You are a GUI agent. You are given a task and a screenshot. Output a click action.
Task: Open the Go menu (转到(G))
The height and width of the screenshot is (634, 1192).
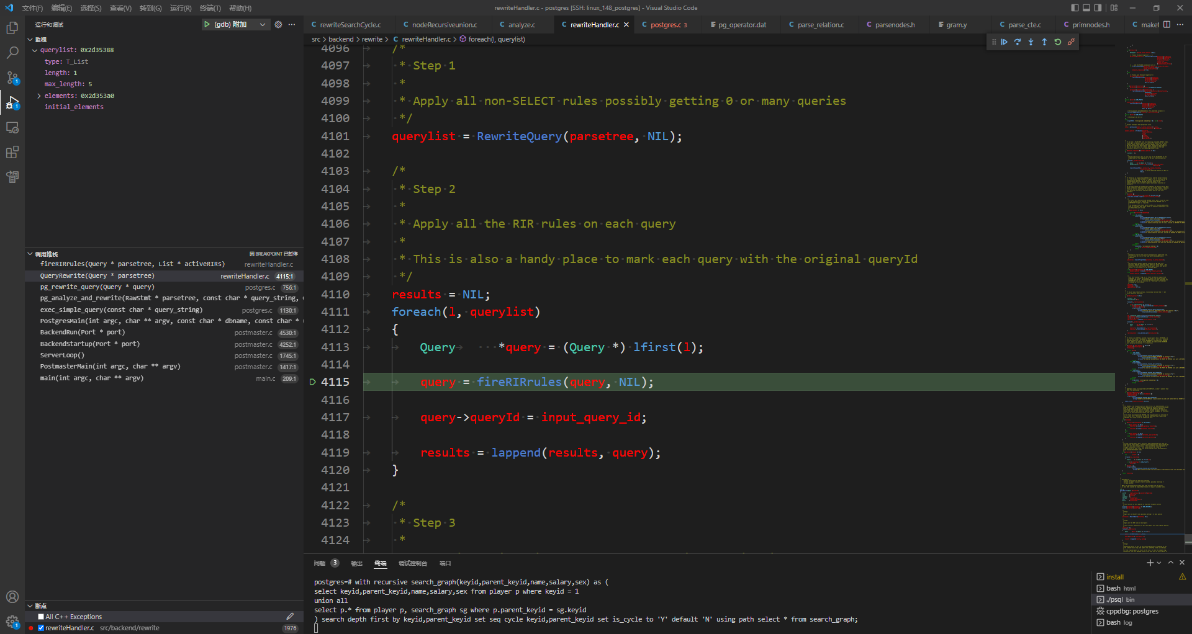[x=150, y=8]
